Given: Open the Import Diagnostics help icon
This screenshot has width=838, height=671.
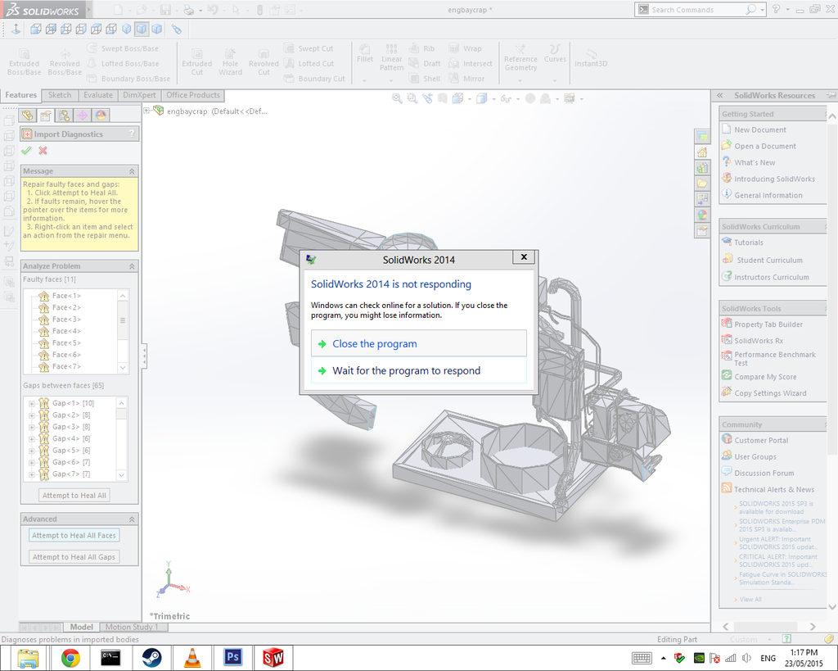Looking at the screenshot, I should [x=132, y=134].
